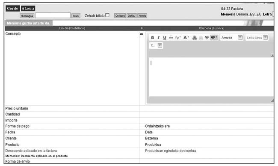Open the Arrunta format dropdown
Viewport: 278px width, 166px height.
coord(231,38)
